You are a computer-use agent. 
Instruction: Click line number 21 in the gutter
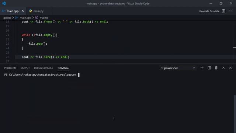pyautogui.click(x=7, y=35)
